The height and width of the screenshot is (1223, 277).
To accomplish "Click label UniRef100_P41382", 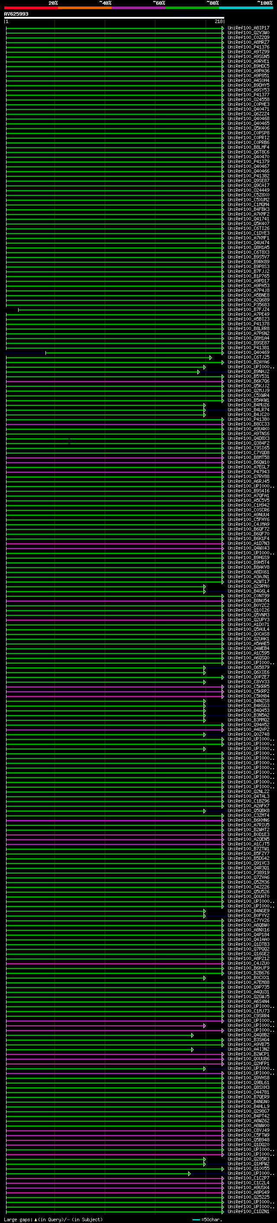I will [x=248, y=176].
